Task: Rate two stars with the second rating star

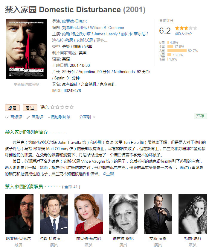Action: tap(57, 107)
